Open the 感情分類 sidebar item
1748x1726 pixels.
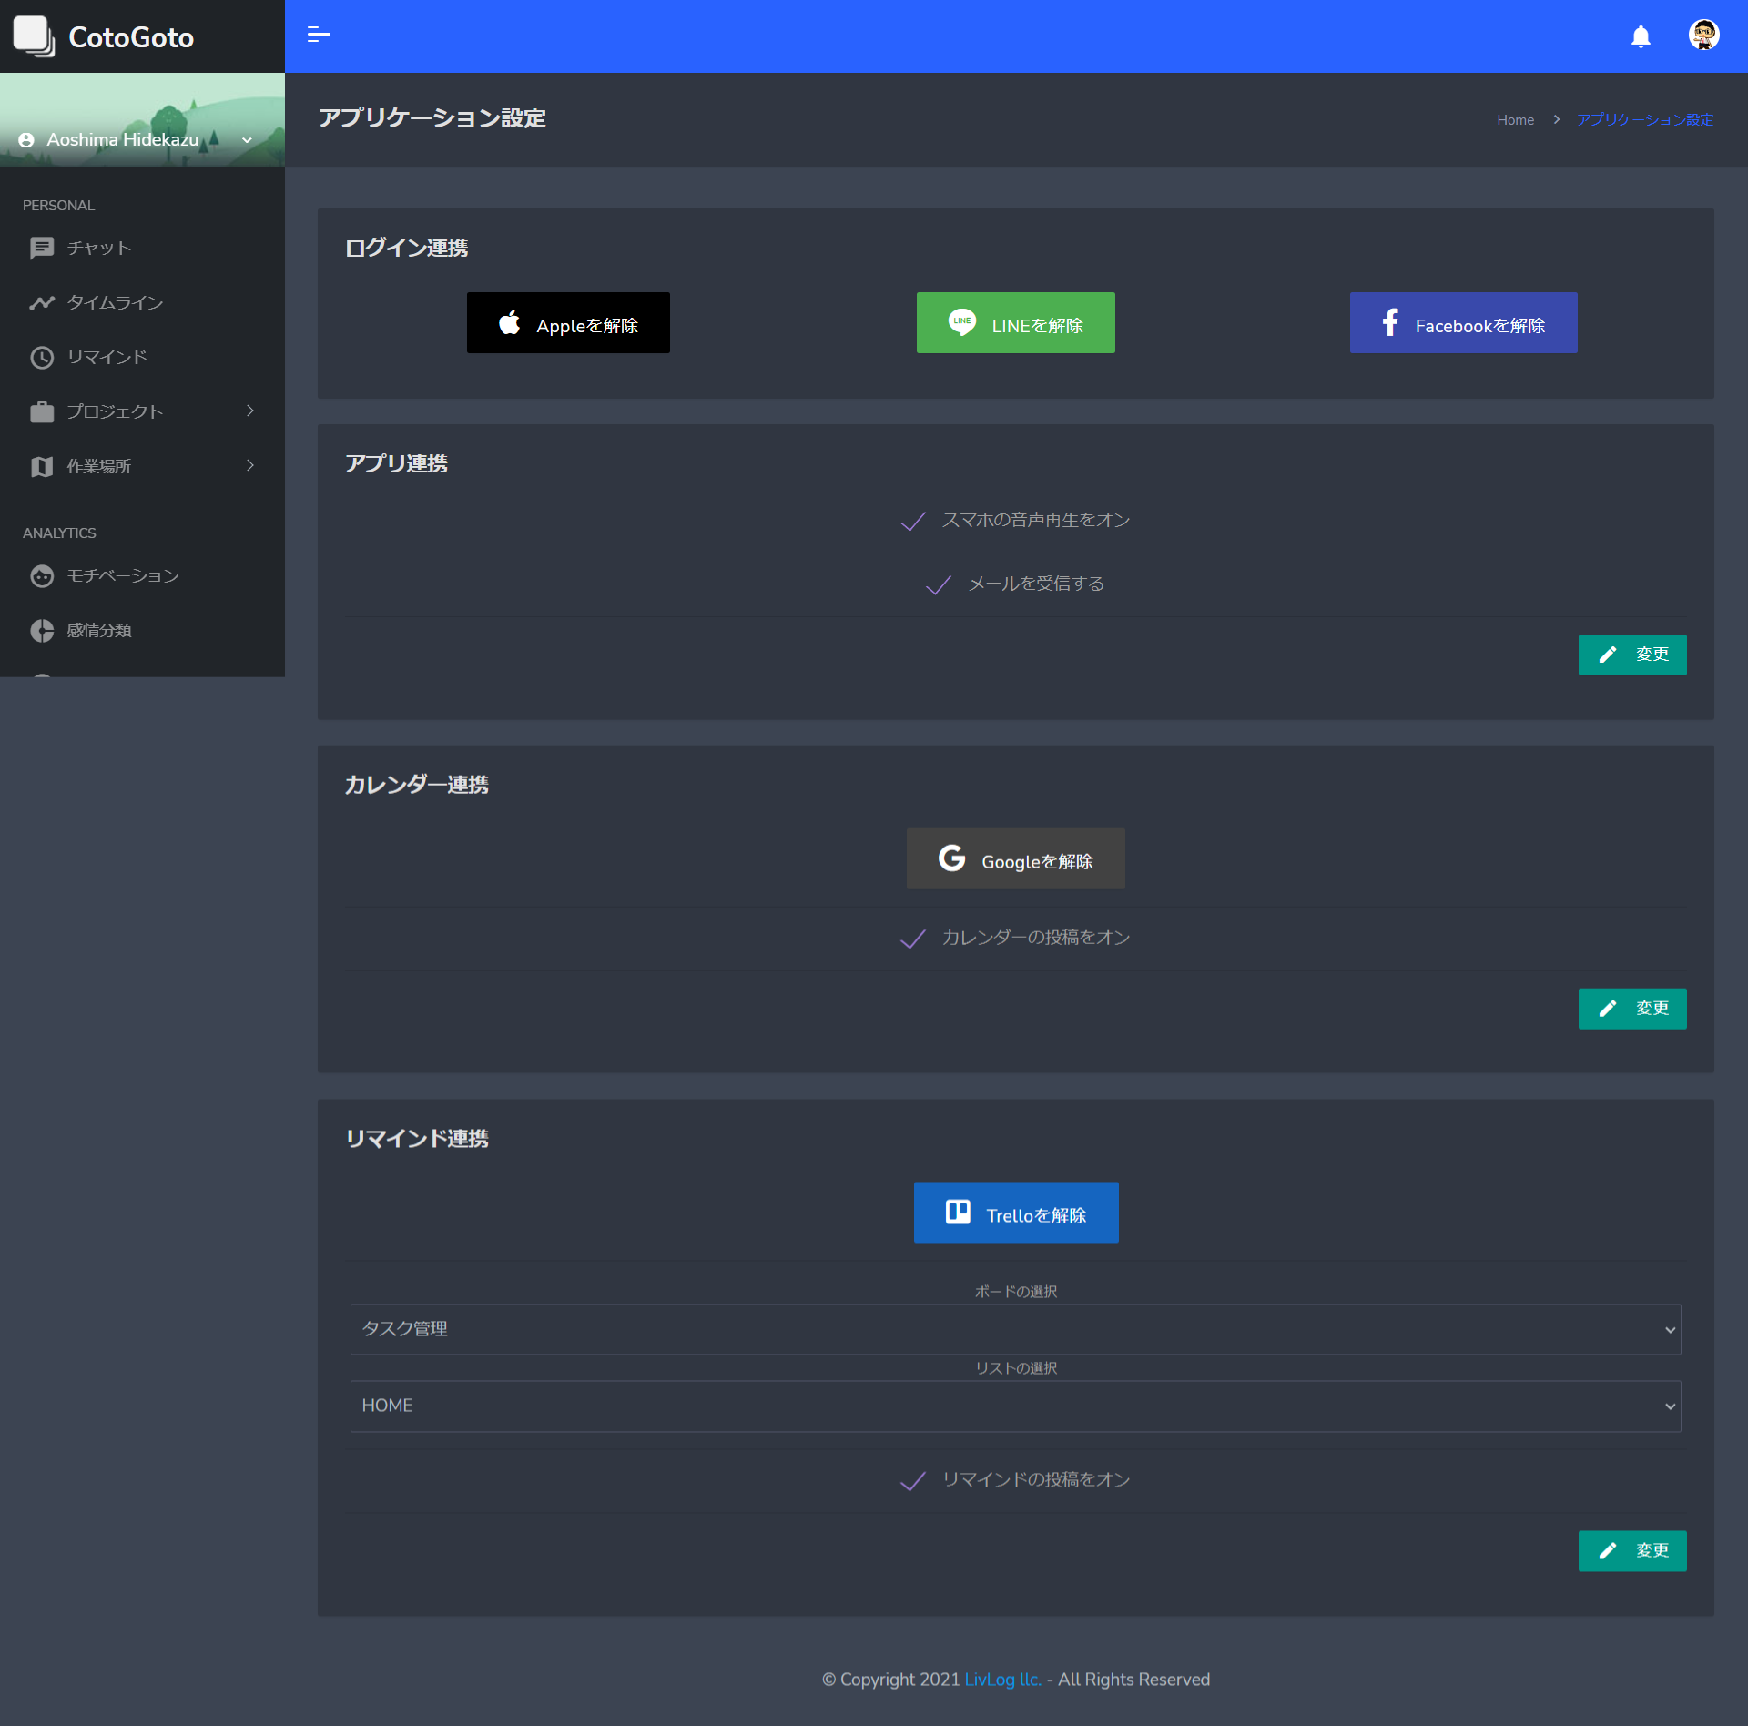pyautogui.click(x=98, y=630)
